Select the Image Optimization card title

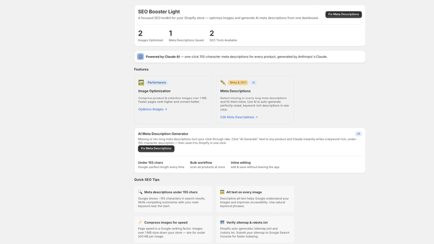[154, 91]
